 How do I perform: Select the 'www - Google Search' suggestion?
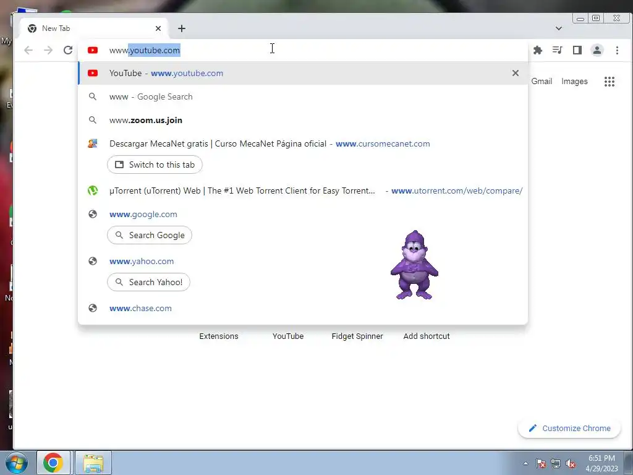click(x=303, y=96)
